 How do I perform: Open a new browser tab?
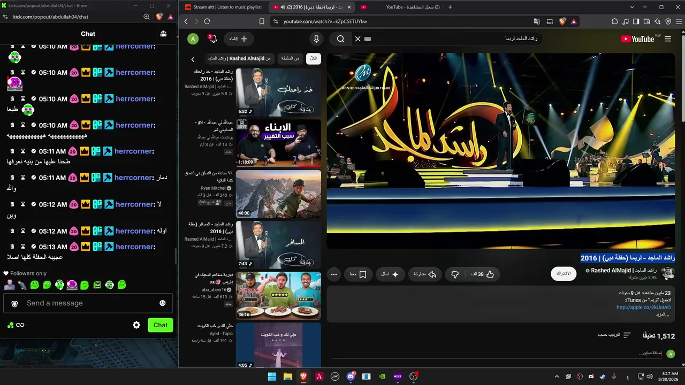450,7
